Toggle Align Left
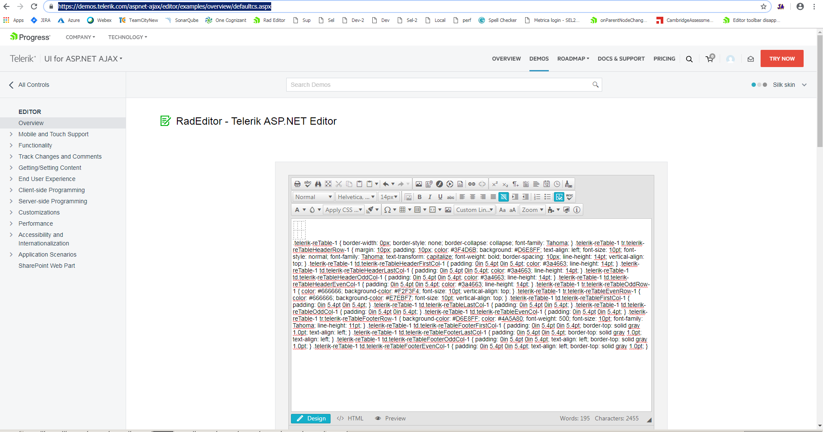The image size is (823, 432). (462, 197)
